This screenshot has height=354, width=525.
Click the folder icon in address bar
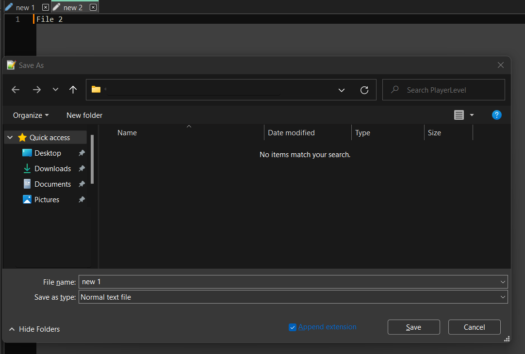(96, 89)
